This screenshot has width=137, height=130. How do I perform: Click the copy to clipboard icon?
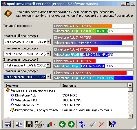(x=19, y=124)
